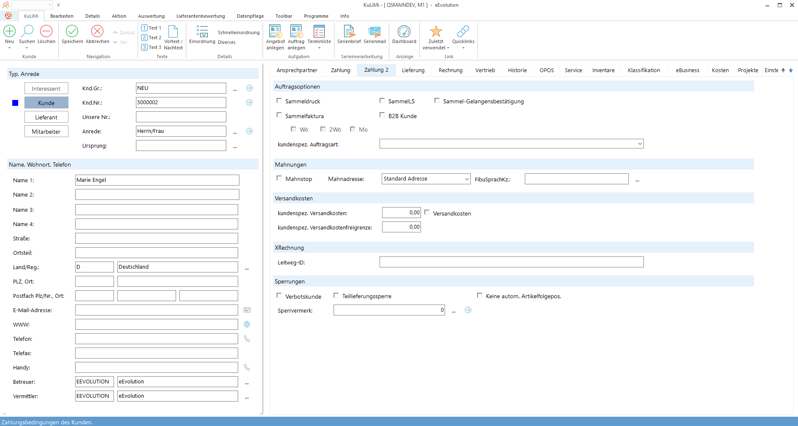798x426 pixels.
Task: Click into the Leitweg-ID field
Action: click(511, 262)
